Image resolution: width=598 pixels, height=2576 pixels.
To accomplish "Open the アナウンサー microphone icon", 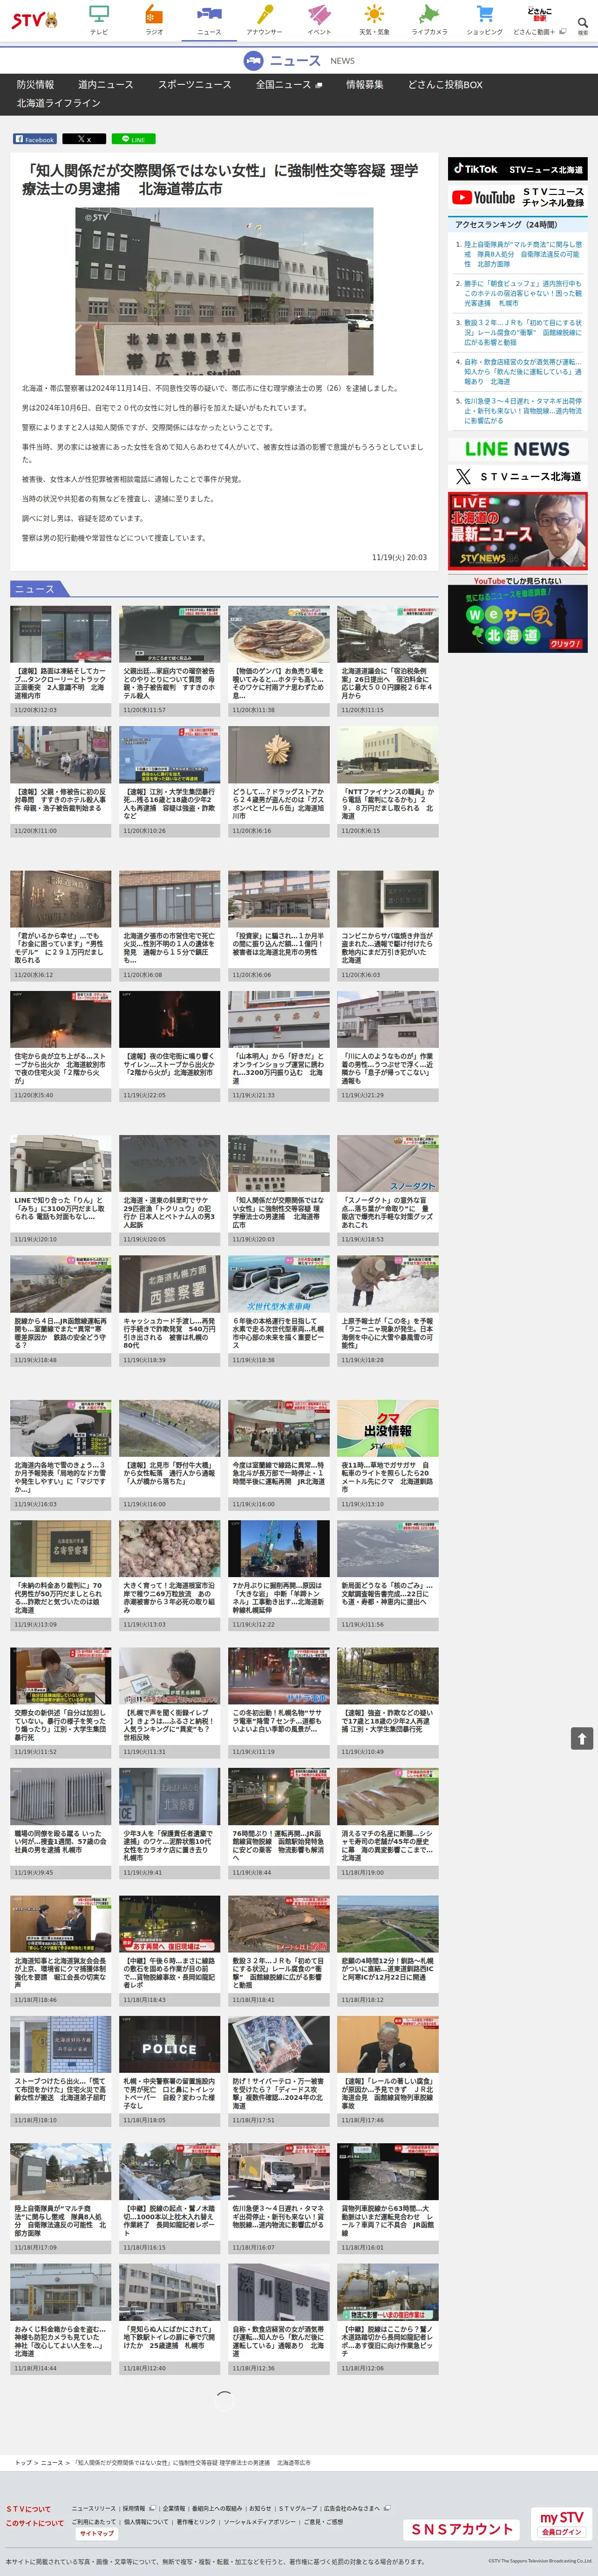I will 265,20.
